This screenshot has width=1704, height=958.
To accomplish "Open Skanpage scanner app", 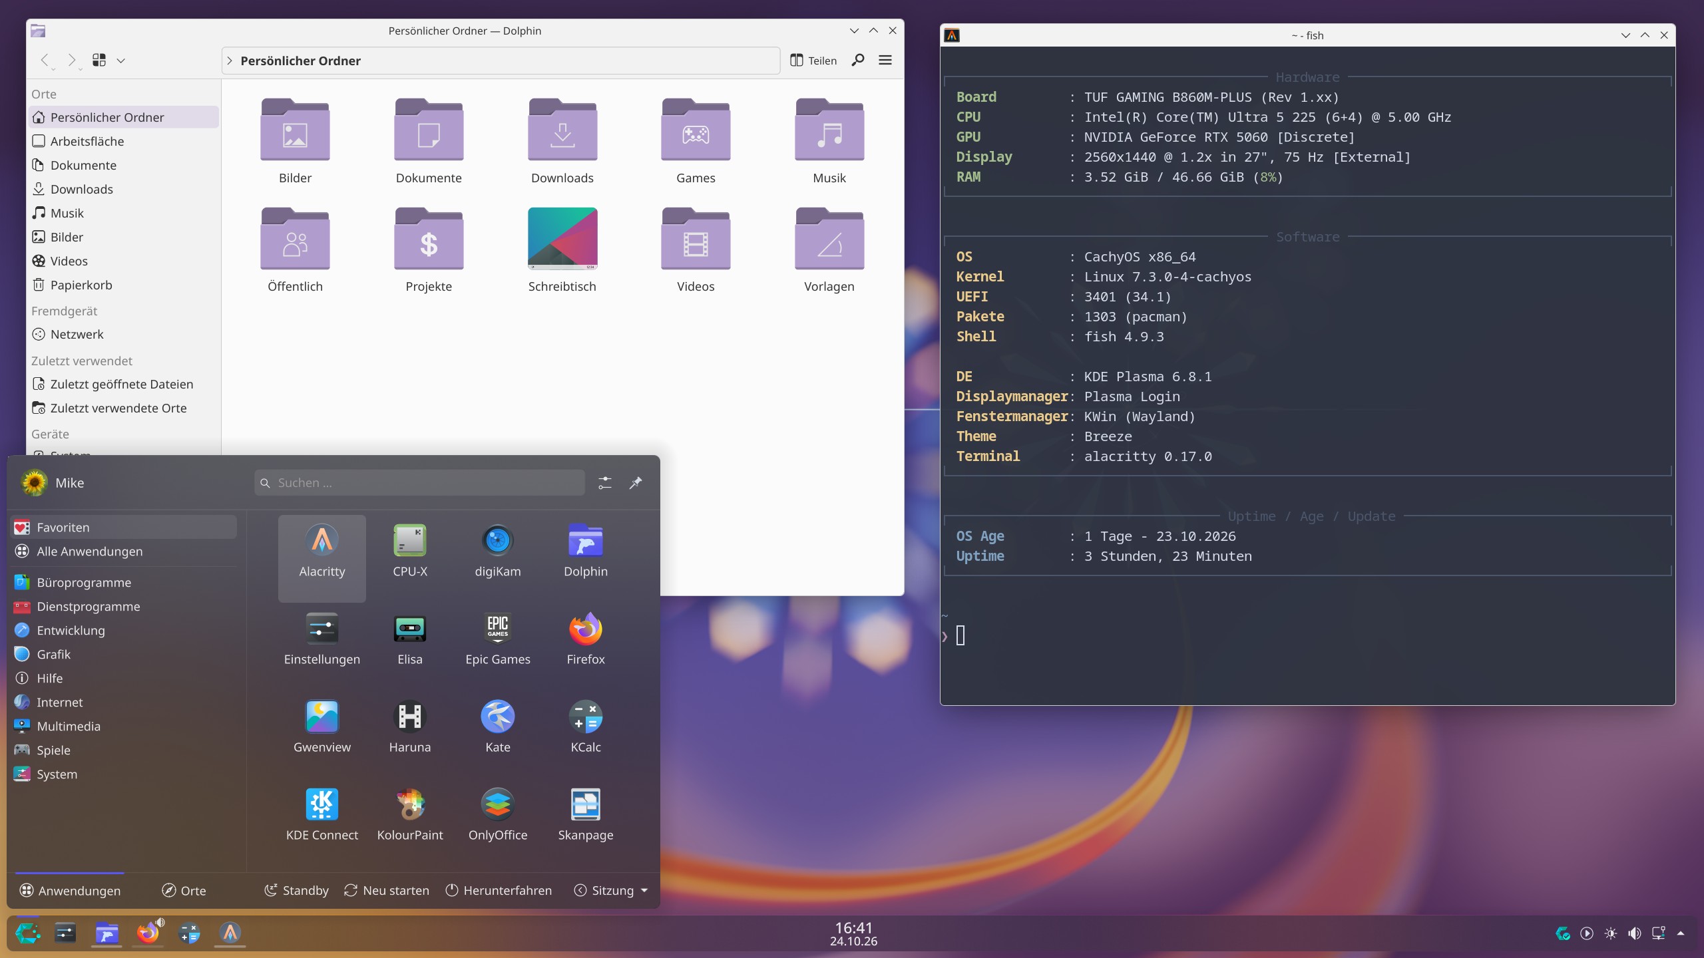I will pyautogui.click(x=586, y=814).
